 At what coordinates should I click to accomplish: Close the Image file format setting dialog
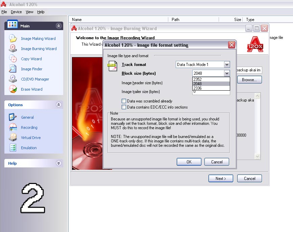231,45
